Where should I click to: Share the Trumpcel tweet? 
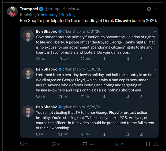click(x=156, y=144)
